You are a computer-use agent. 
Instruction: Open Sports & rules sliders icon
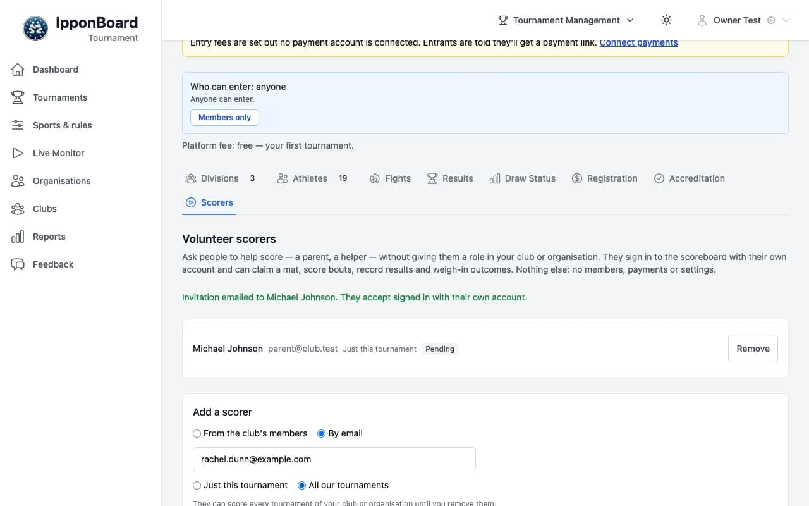click(18, 125)
